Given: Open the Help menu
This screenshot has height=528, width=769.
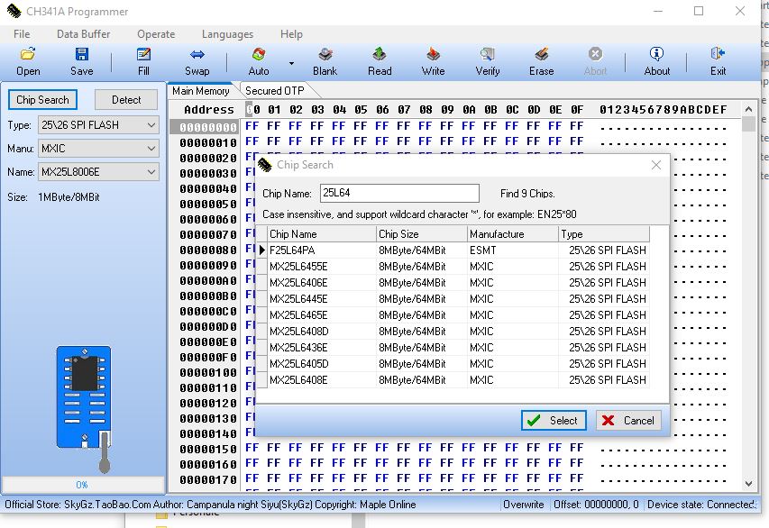Looking at the screenshot, I should [x=291, y=34].
